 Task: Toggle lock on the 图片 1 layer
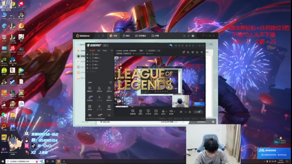(x=90, y=65)
